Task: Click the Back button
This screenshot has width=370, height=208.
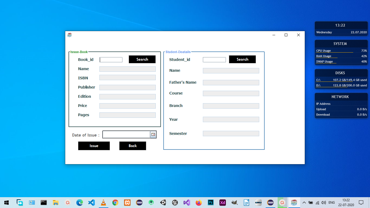Action: pos(133,146)
